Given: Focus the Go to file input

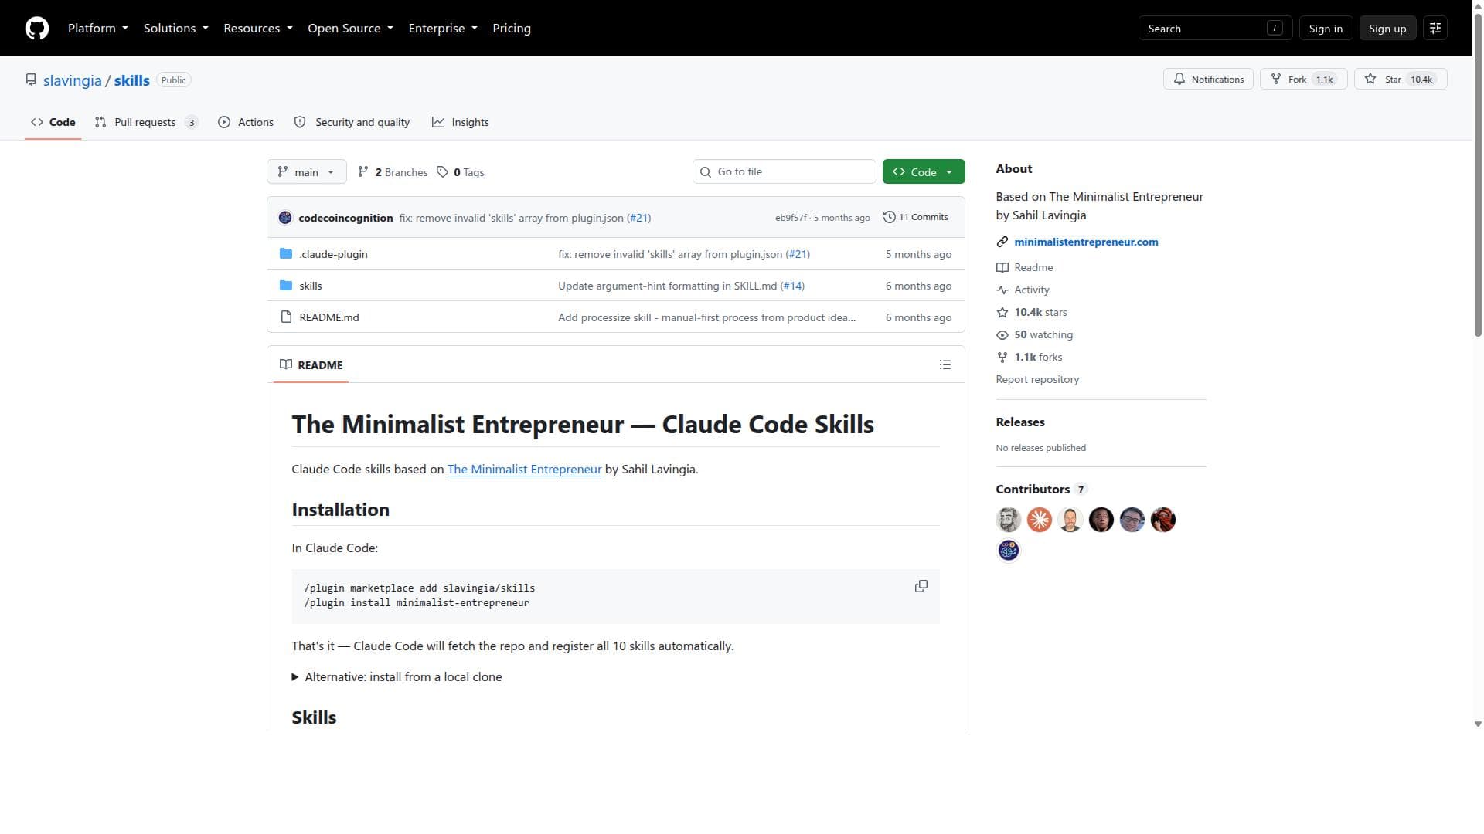Looking at the screenshot, I should point(785,172).
